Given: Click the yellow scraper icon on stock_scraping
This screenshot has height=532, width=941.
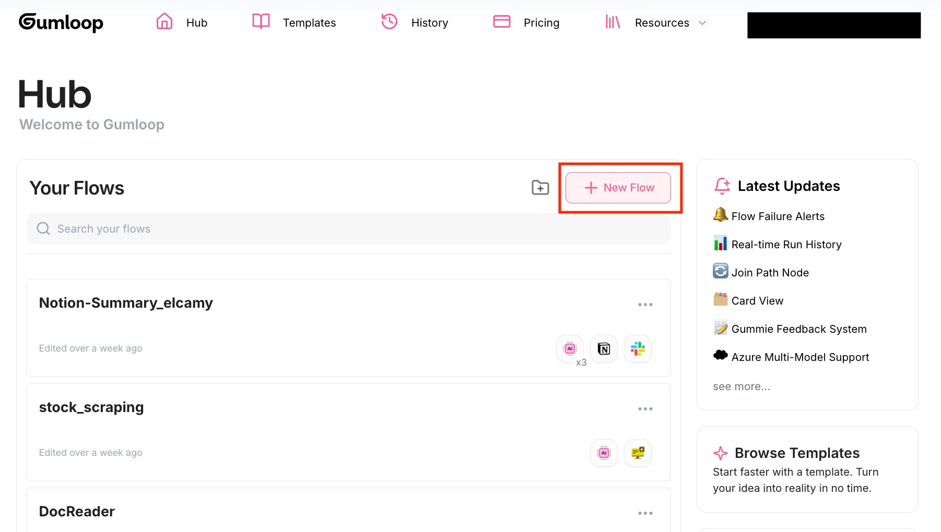Looking at the screenshot, I should pos(638,453).
